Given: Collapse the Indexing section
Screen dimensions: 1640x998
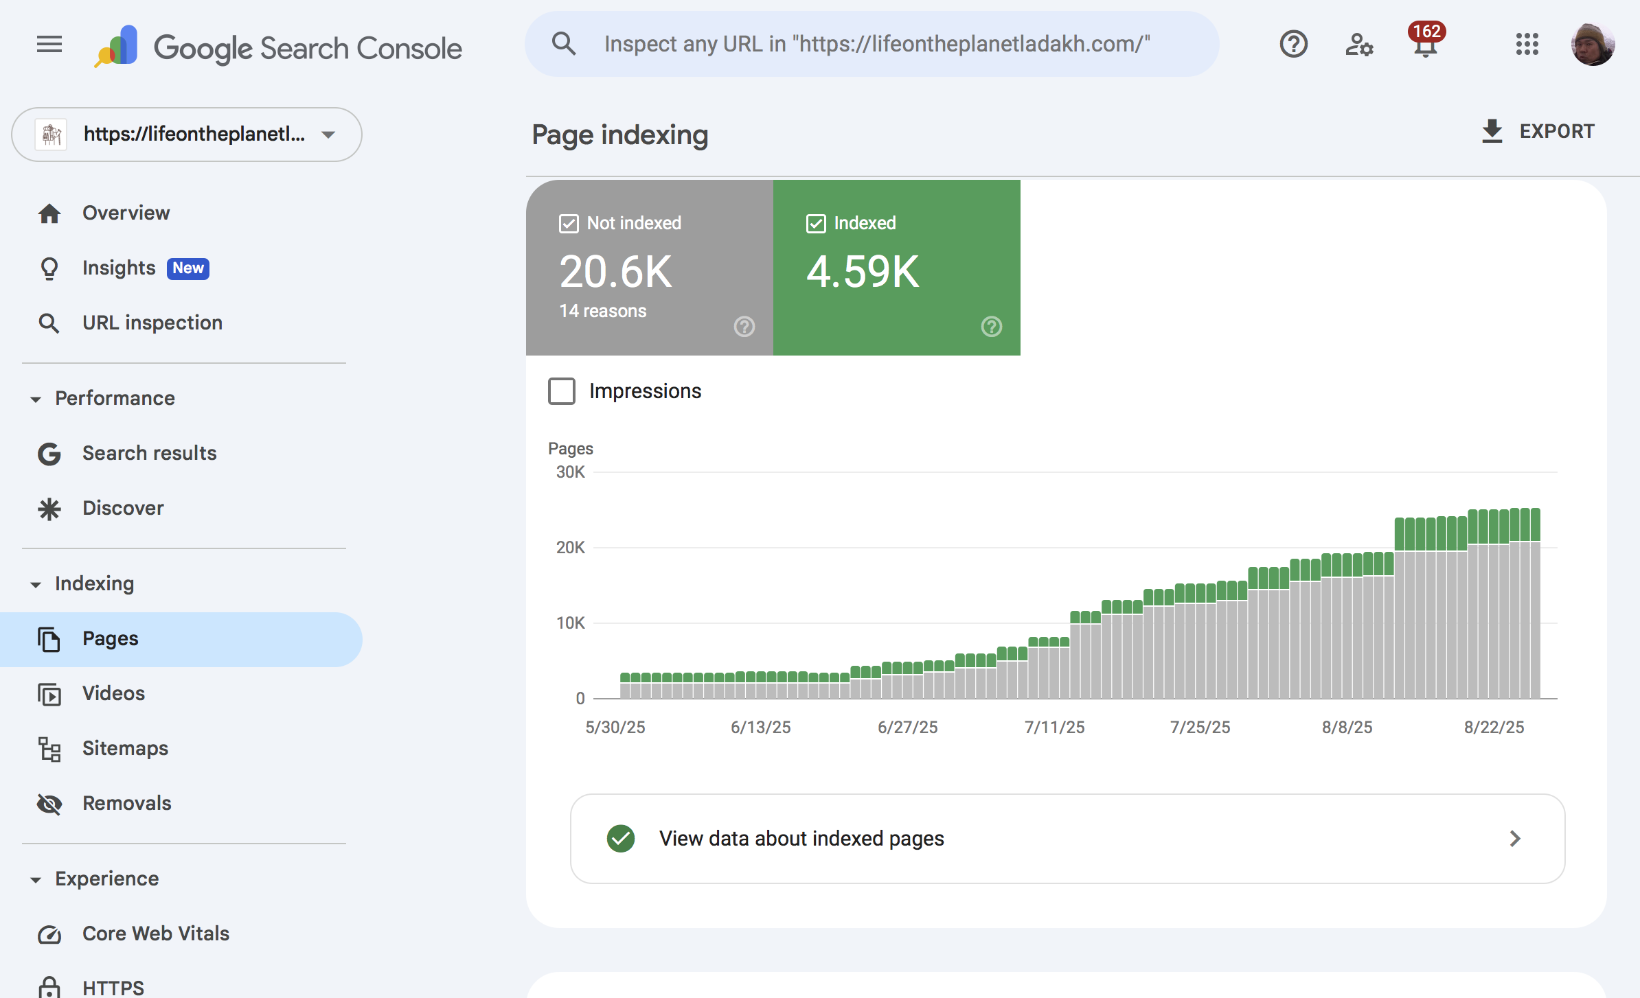Looking at the screenshot, I should pos(36,584).
